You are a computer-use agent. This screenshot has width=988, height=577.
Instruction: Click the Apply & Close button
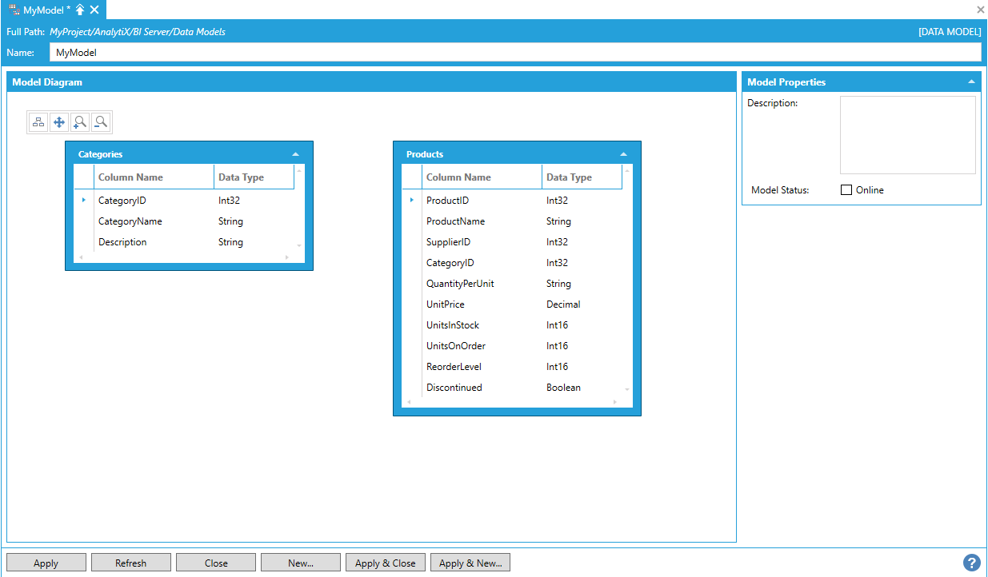(385, 563)
